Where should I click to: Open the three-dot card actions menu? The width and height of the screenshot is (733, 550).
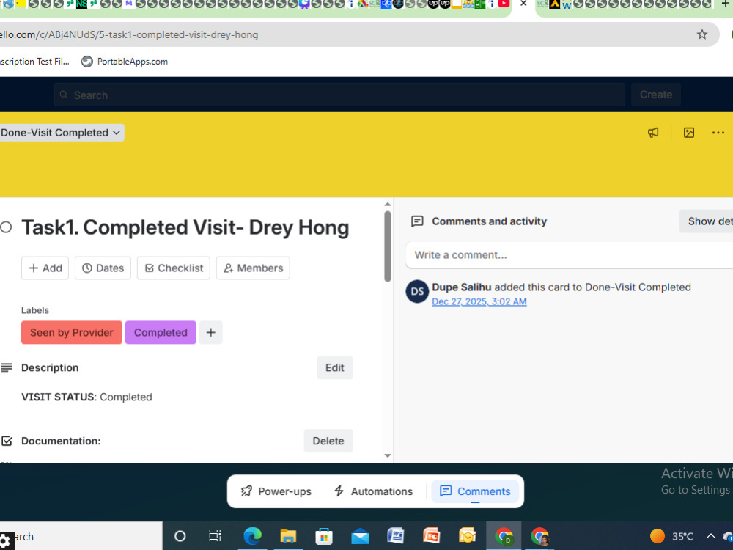coord(718,133)
